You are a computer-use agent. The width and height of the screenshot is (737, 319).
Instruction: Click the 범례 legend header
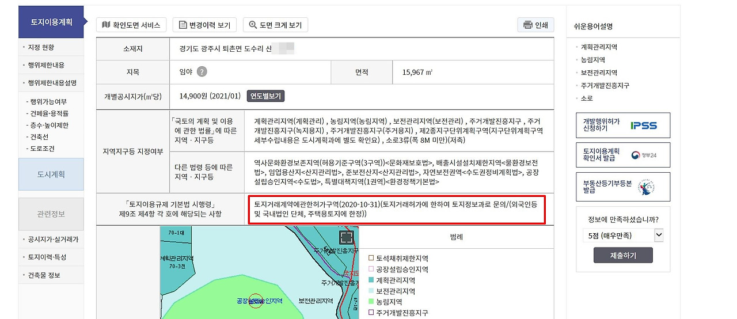457,237
